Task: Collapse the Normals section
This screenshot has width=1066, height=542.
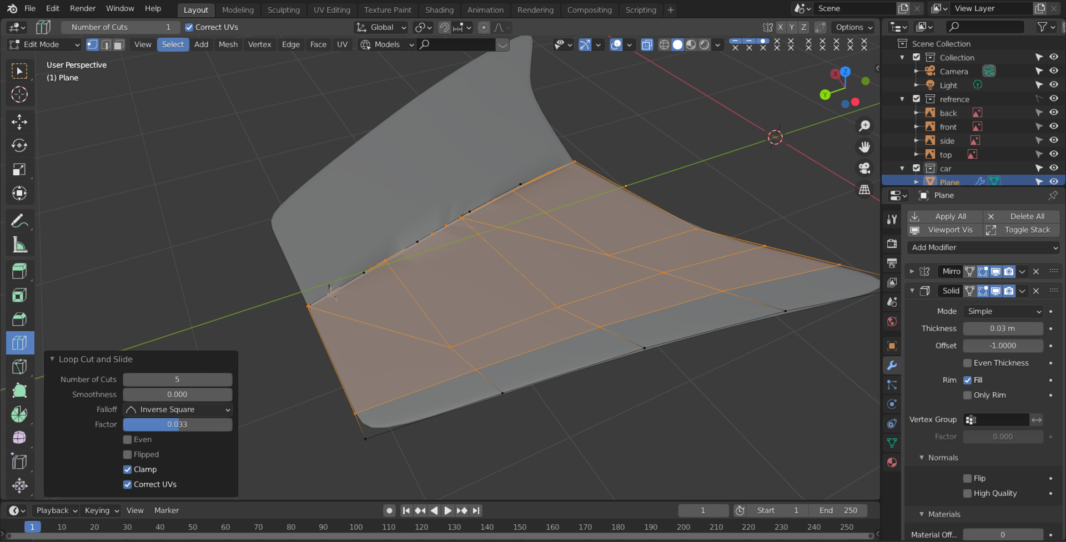Action: click(x=922, y=458)
